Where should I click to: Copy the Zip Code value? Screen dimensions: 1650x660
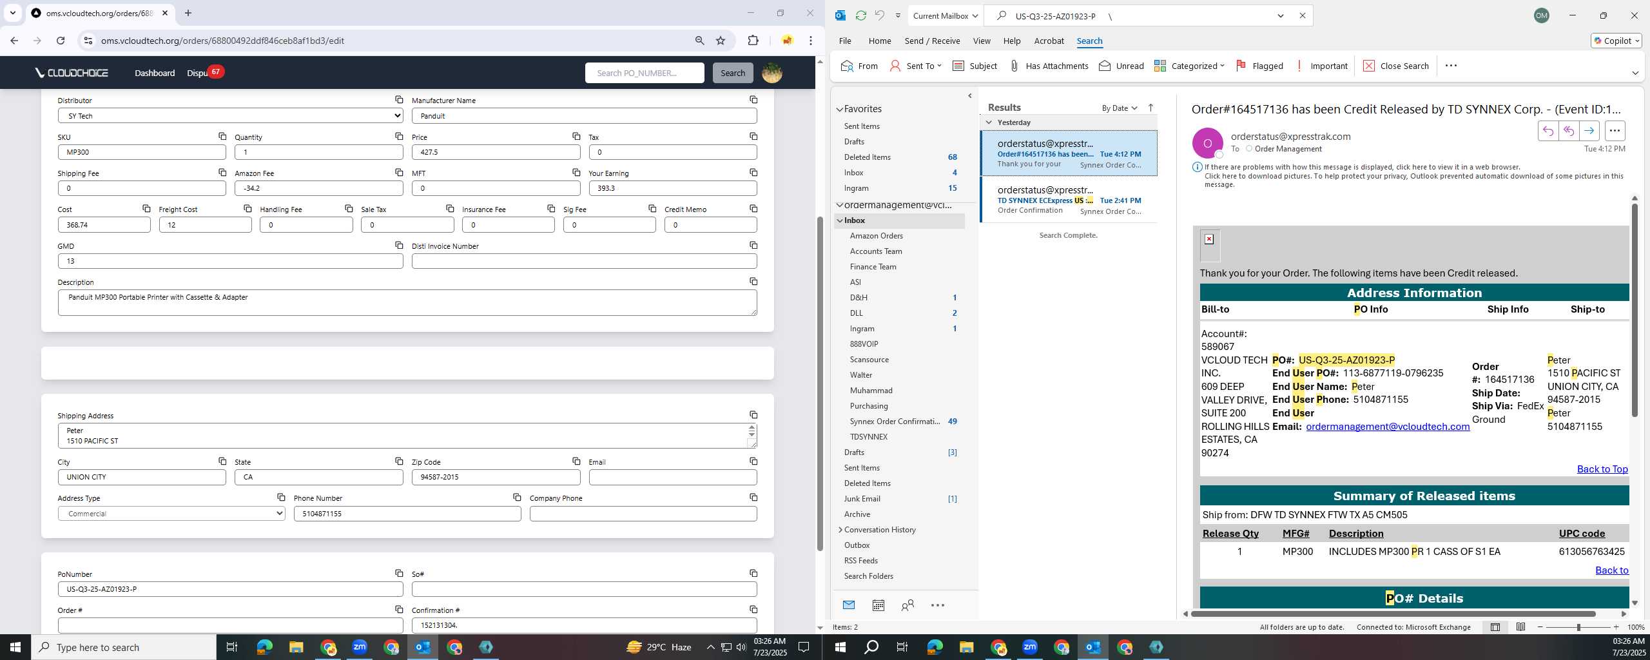click(576, 461)
